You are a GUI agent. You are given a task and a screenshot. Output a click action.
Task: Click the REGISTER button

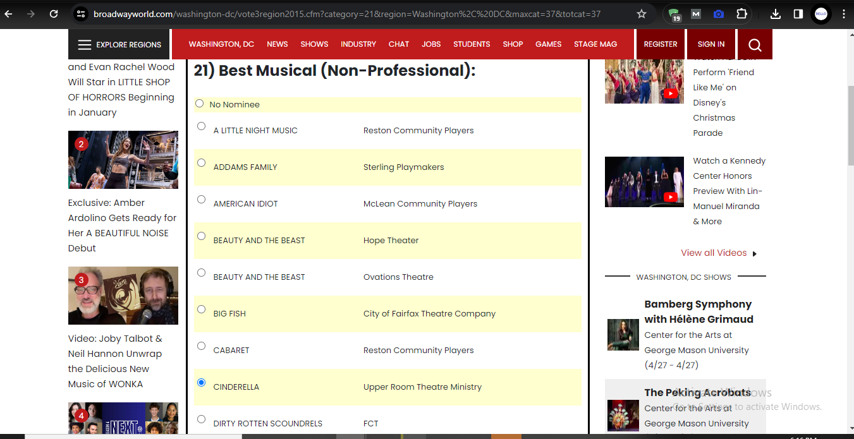click(x=661, y=44)
